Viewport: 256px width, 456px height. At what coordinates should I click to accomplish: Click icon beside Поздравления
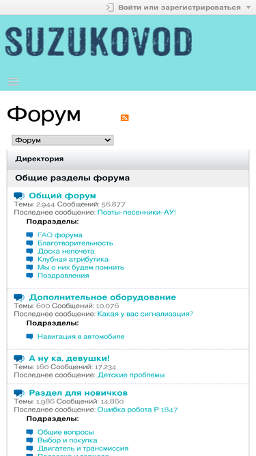pyautogui.click(x=29, y=276)
